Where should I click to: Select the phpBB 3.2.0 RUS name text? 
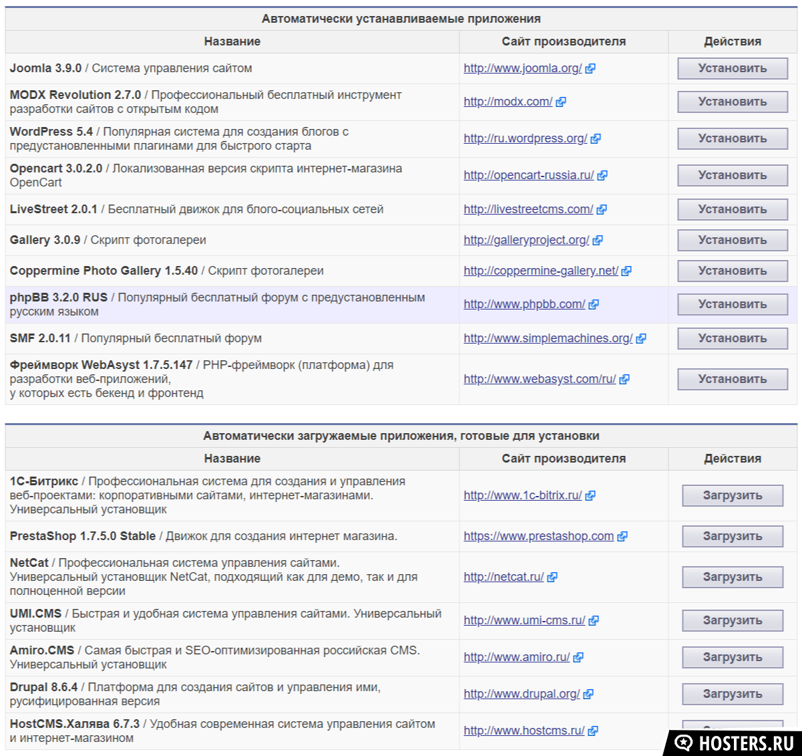pyautogui.click(x=59, y=297)
